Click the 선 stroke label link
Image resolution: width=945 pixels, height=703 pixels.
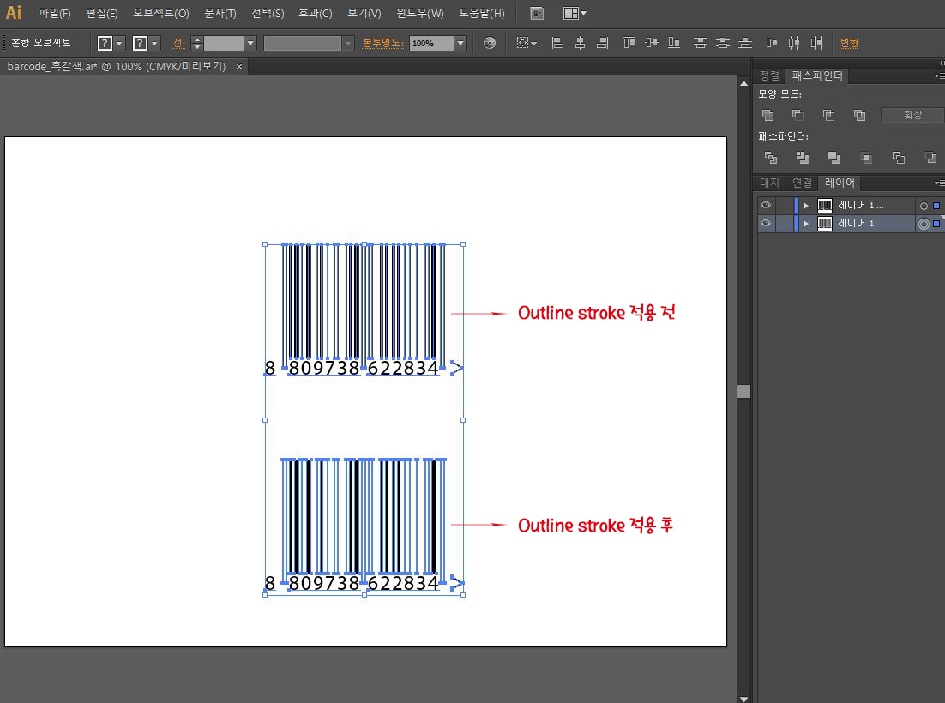(x=178, y=43)
